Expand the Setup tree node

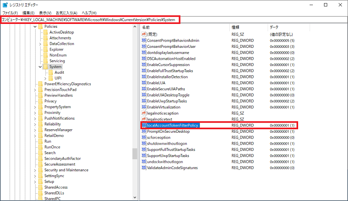click(x=35, y=182)
